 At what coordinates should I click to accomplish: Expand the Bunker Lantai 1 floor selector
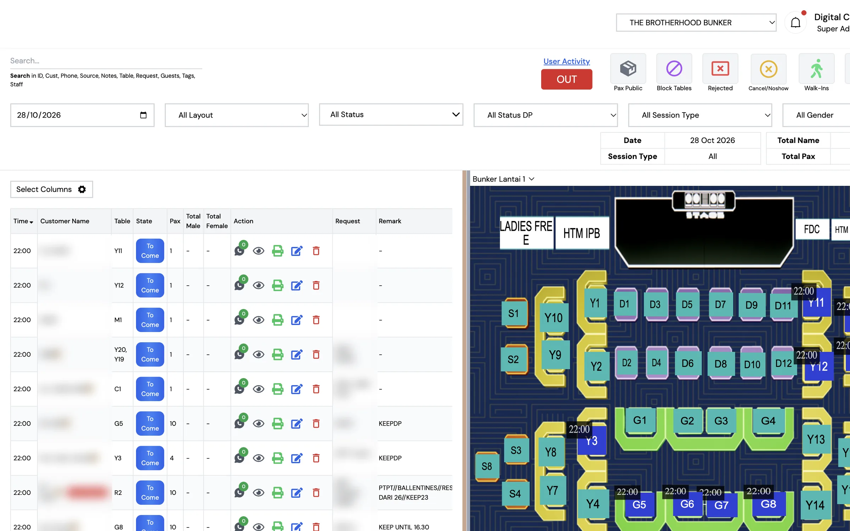click(503, 179)
